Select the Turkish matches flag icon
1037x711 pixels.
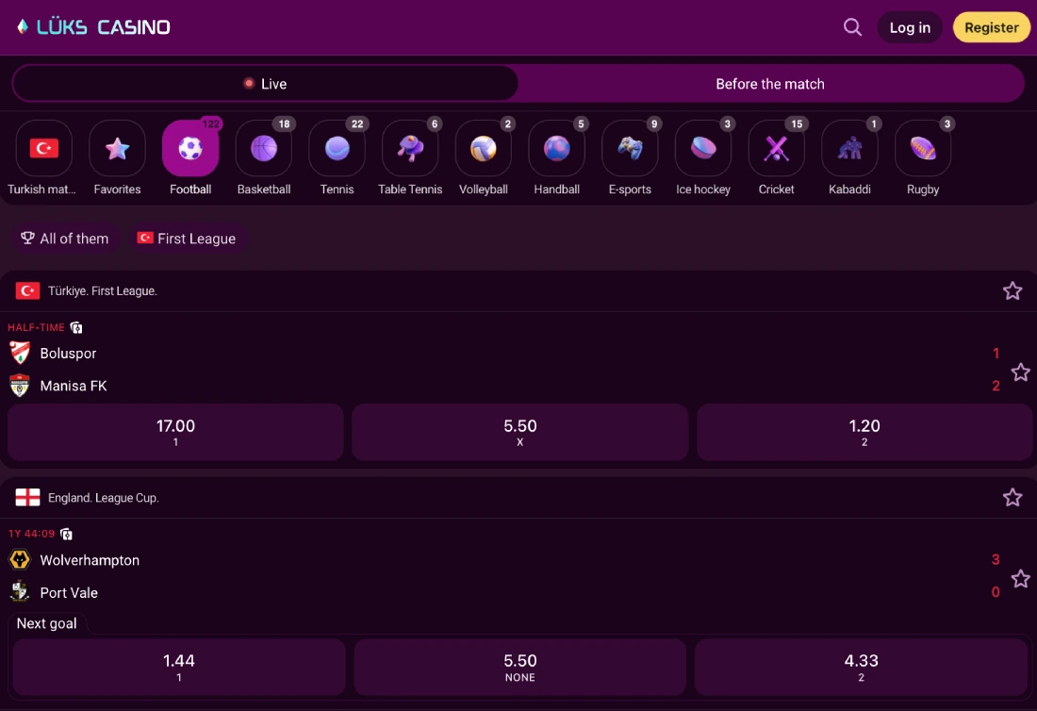point(43,148)
